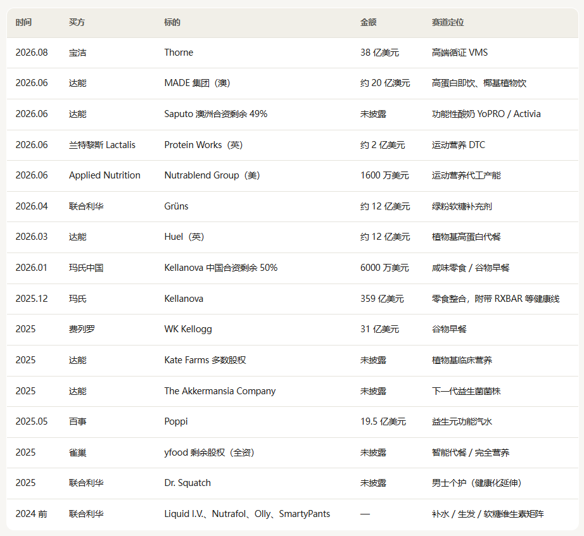The width and height of the screenshot is (584, 536).
Task: Click the 时间 column header
Action: (23, 22)
